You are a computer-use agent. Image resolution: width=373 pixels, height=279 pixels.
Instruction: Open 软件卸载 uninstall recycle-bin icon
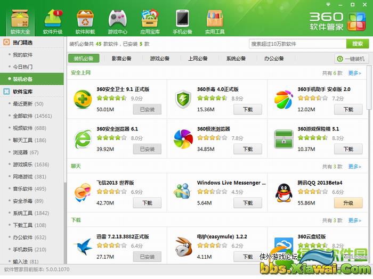[x=85, y=22]
